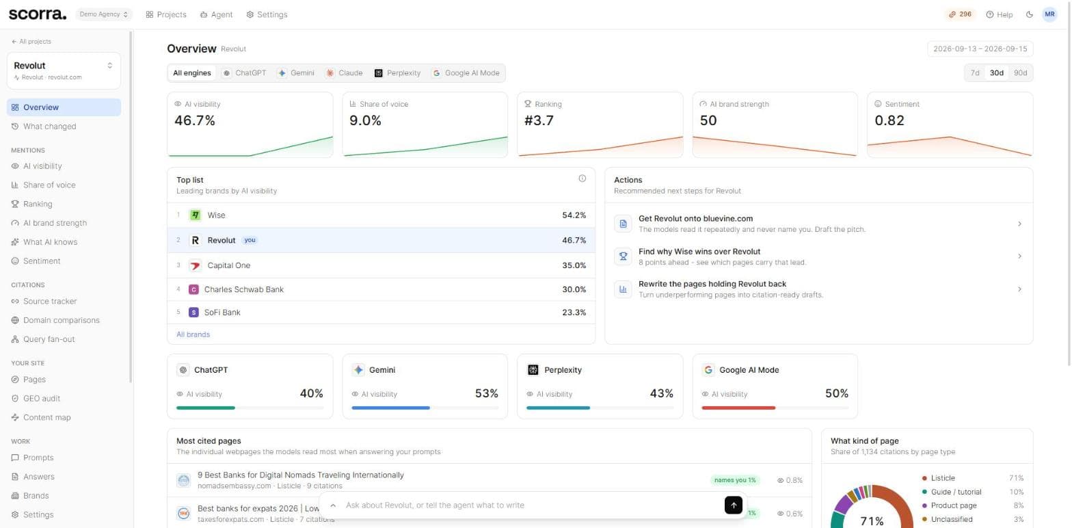Image resolution: width=1072 pixels, height=528 pixels.
Task: Filter by Gemini engine tab
Action: point(296,73)
